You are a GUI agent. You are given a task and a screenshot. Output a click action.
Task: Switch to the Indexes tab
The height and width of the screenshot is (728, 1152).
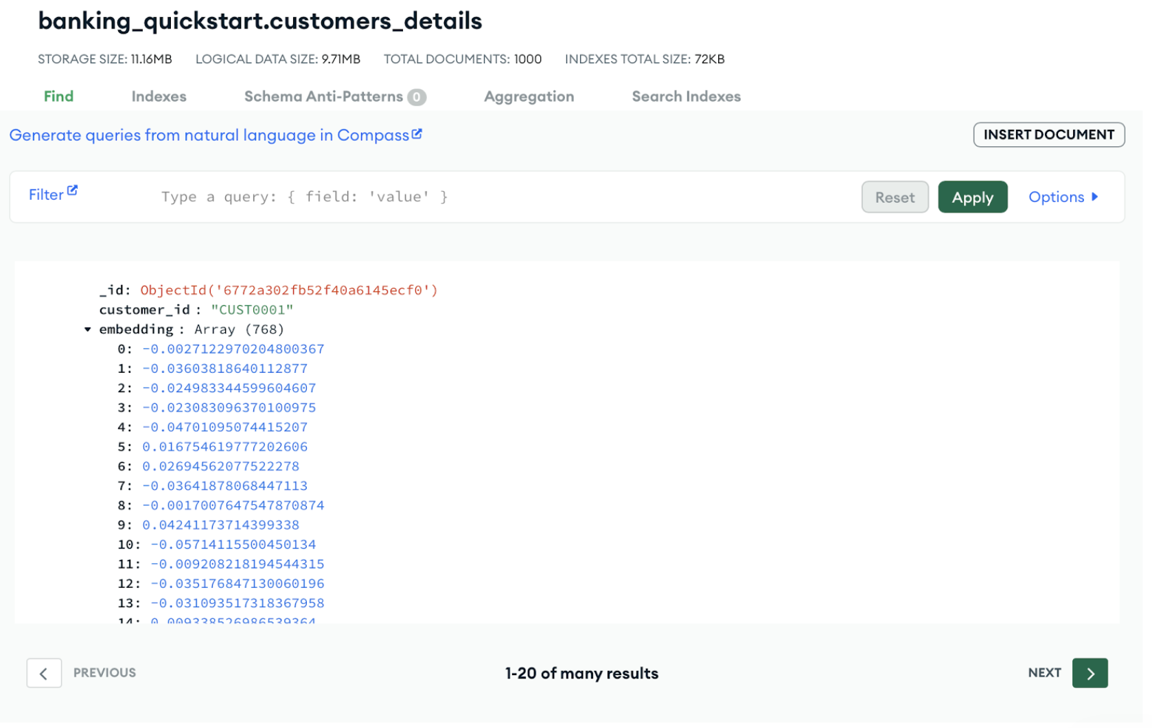coord(159,96)
